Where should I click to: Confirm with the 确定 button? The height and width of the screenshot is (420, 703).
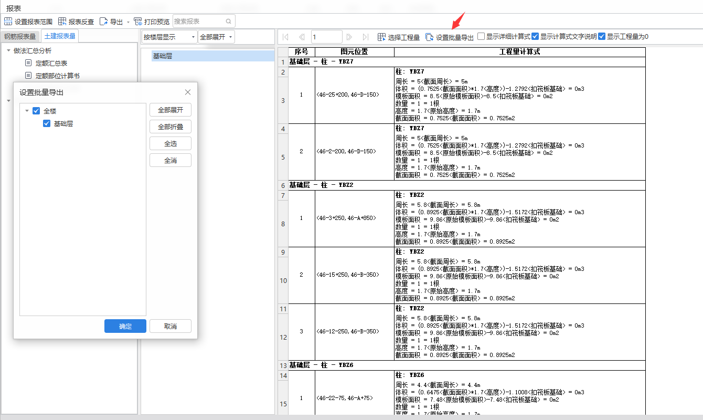tap(125, 326)
